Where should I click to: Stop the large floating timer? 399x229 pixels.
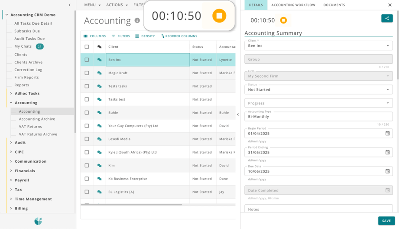pos(219,16)
